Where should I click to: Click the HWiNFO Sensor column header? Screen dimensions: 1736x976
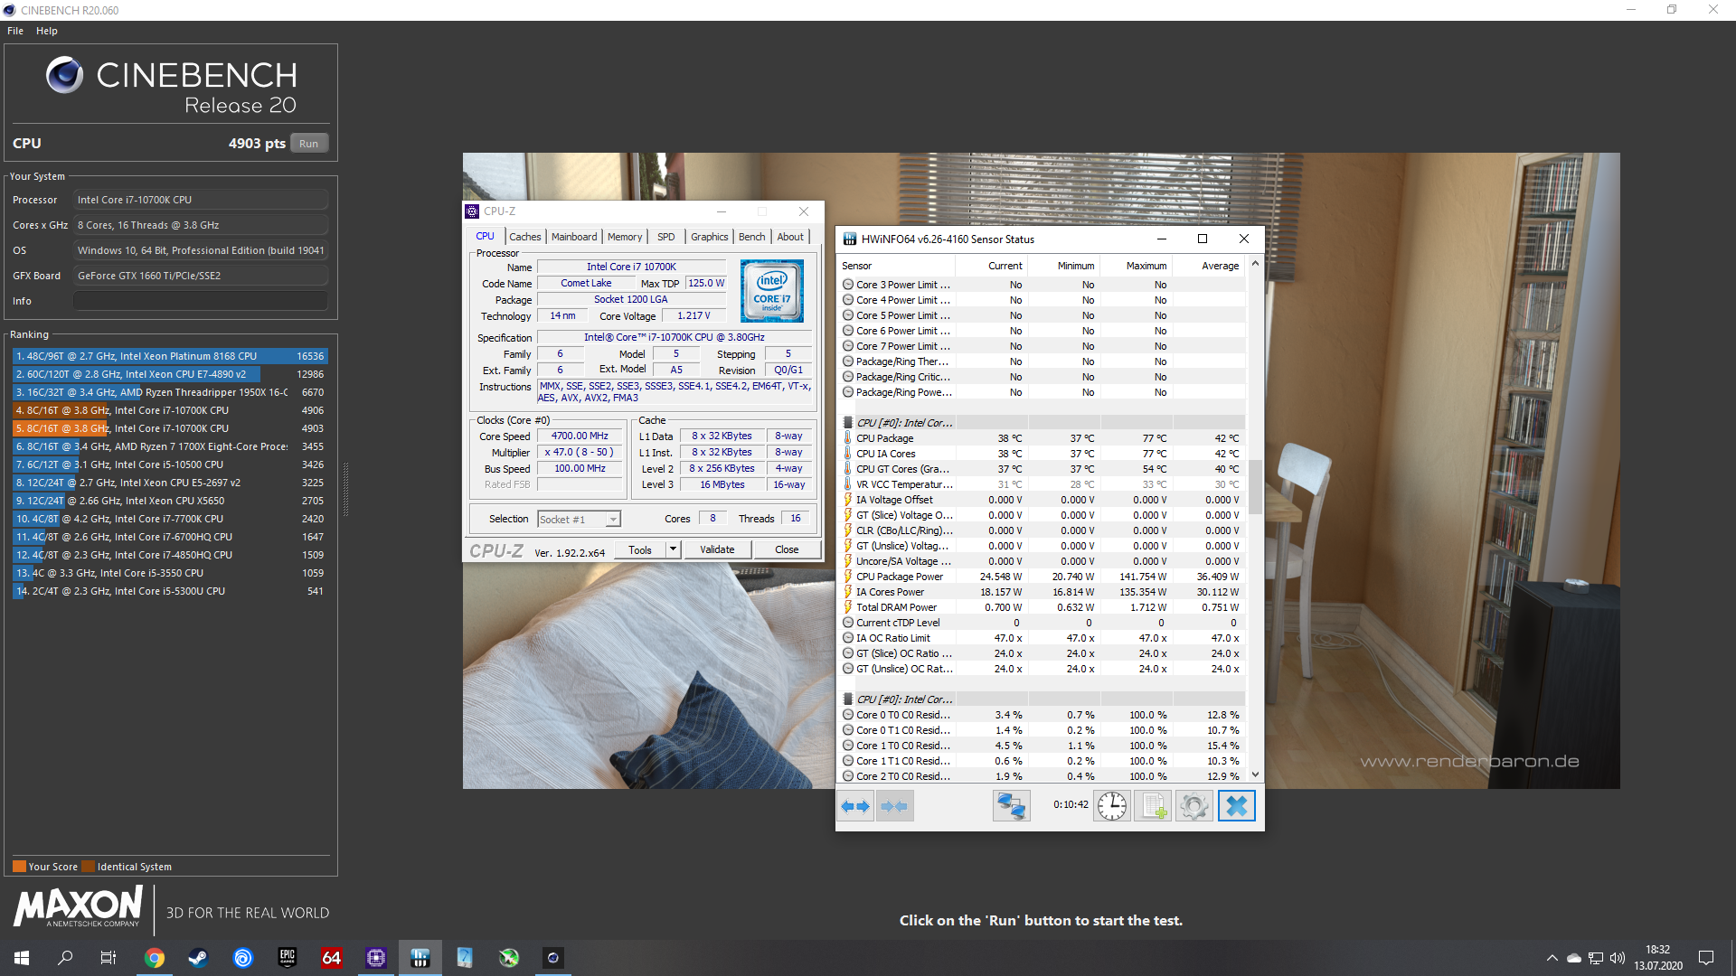896,266
